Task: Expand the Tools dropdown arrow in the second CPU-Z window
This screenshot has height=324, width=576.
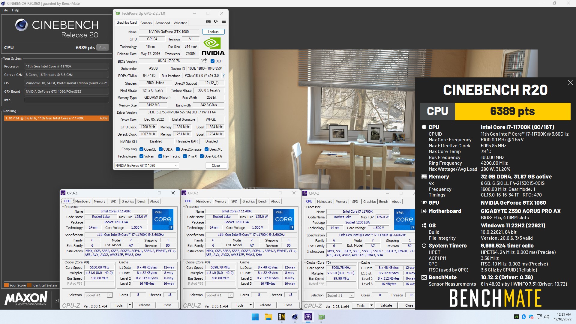Action: tap(250, 305)
